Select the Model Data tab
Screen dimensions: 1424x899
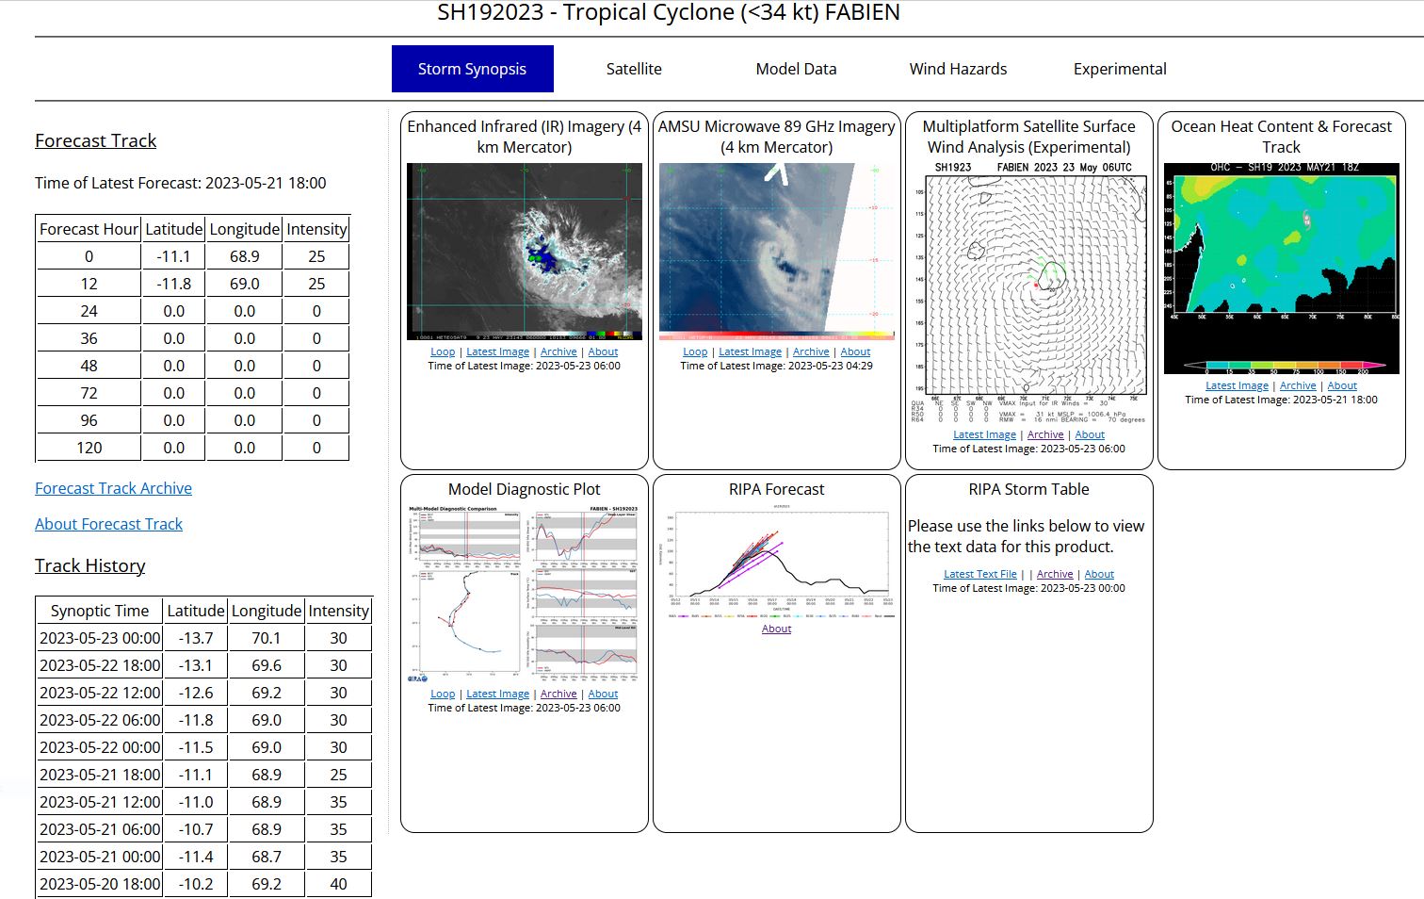[796, 69]
